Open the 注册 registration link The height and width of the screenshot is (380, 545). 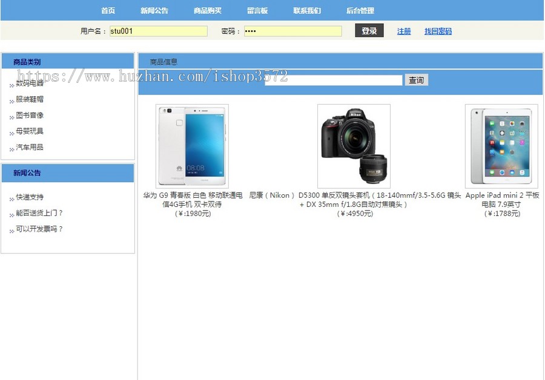(x=404, y=30)
